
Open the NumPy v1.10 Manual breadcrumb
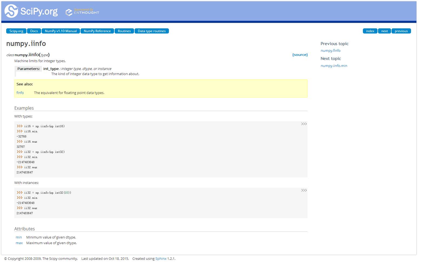tap(61, 31)
